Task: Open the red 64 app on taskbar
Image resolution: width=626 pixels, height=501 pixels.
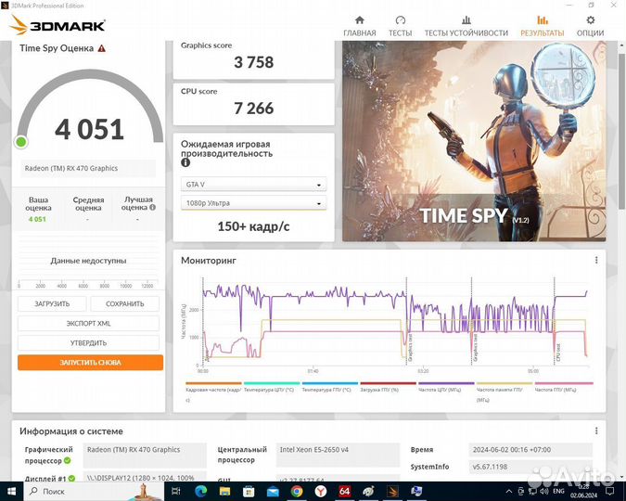Action: point(345,491)
